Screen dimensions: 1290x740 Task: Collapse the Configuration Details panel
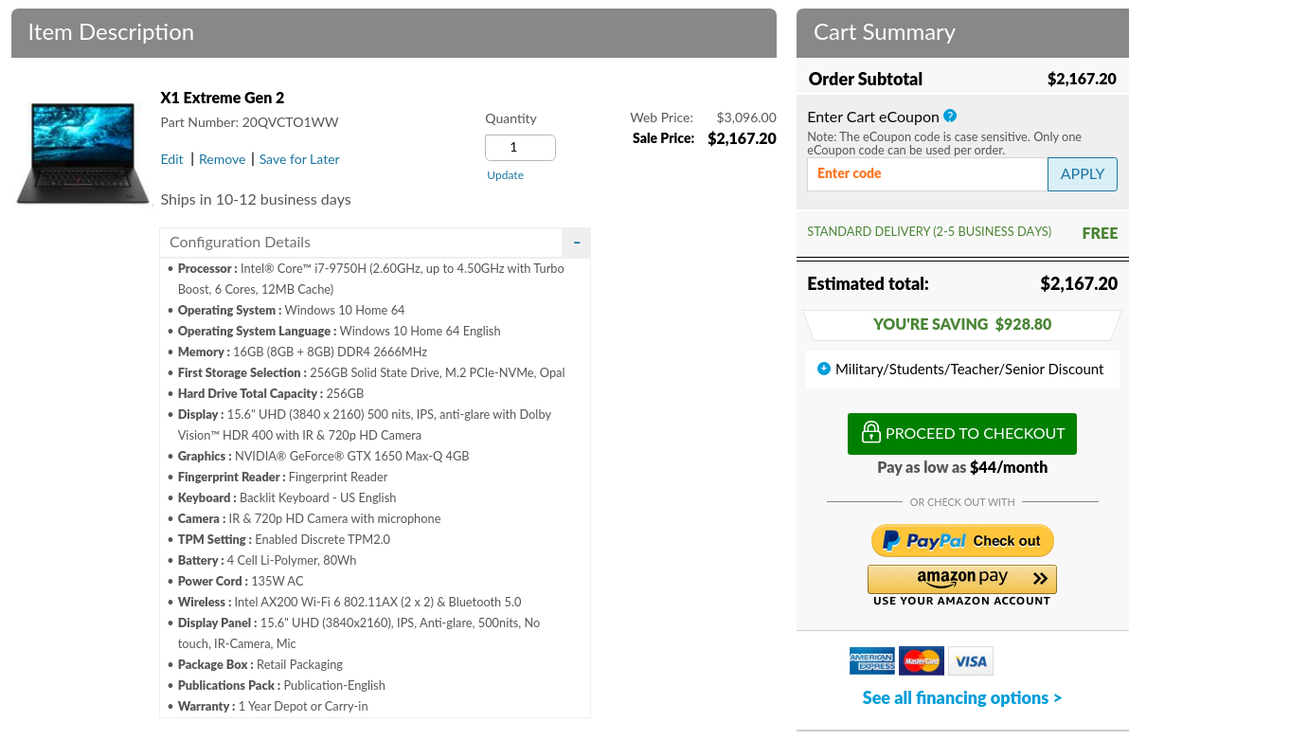pyautogui.click(x=576, y=243)
